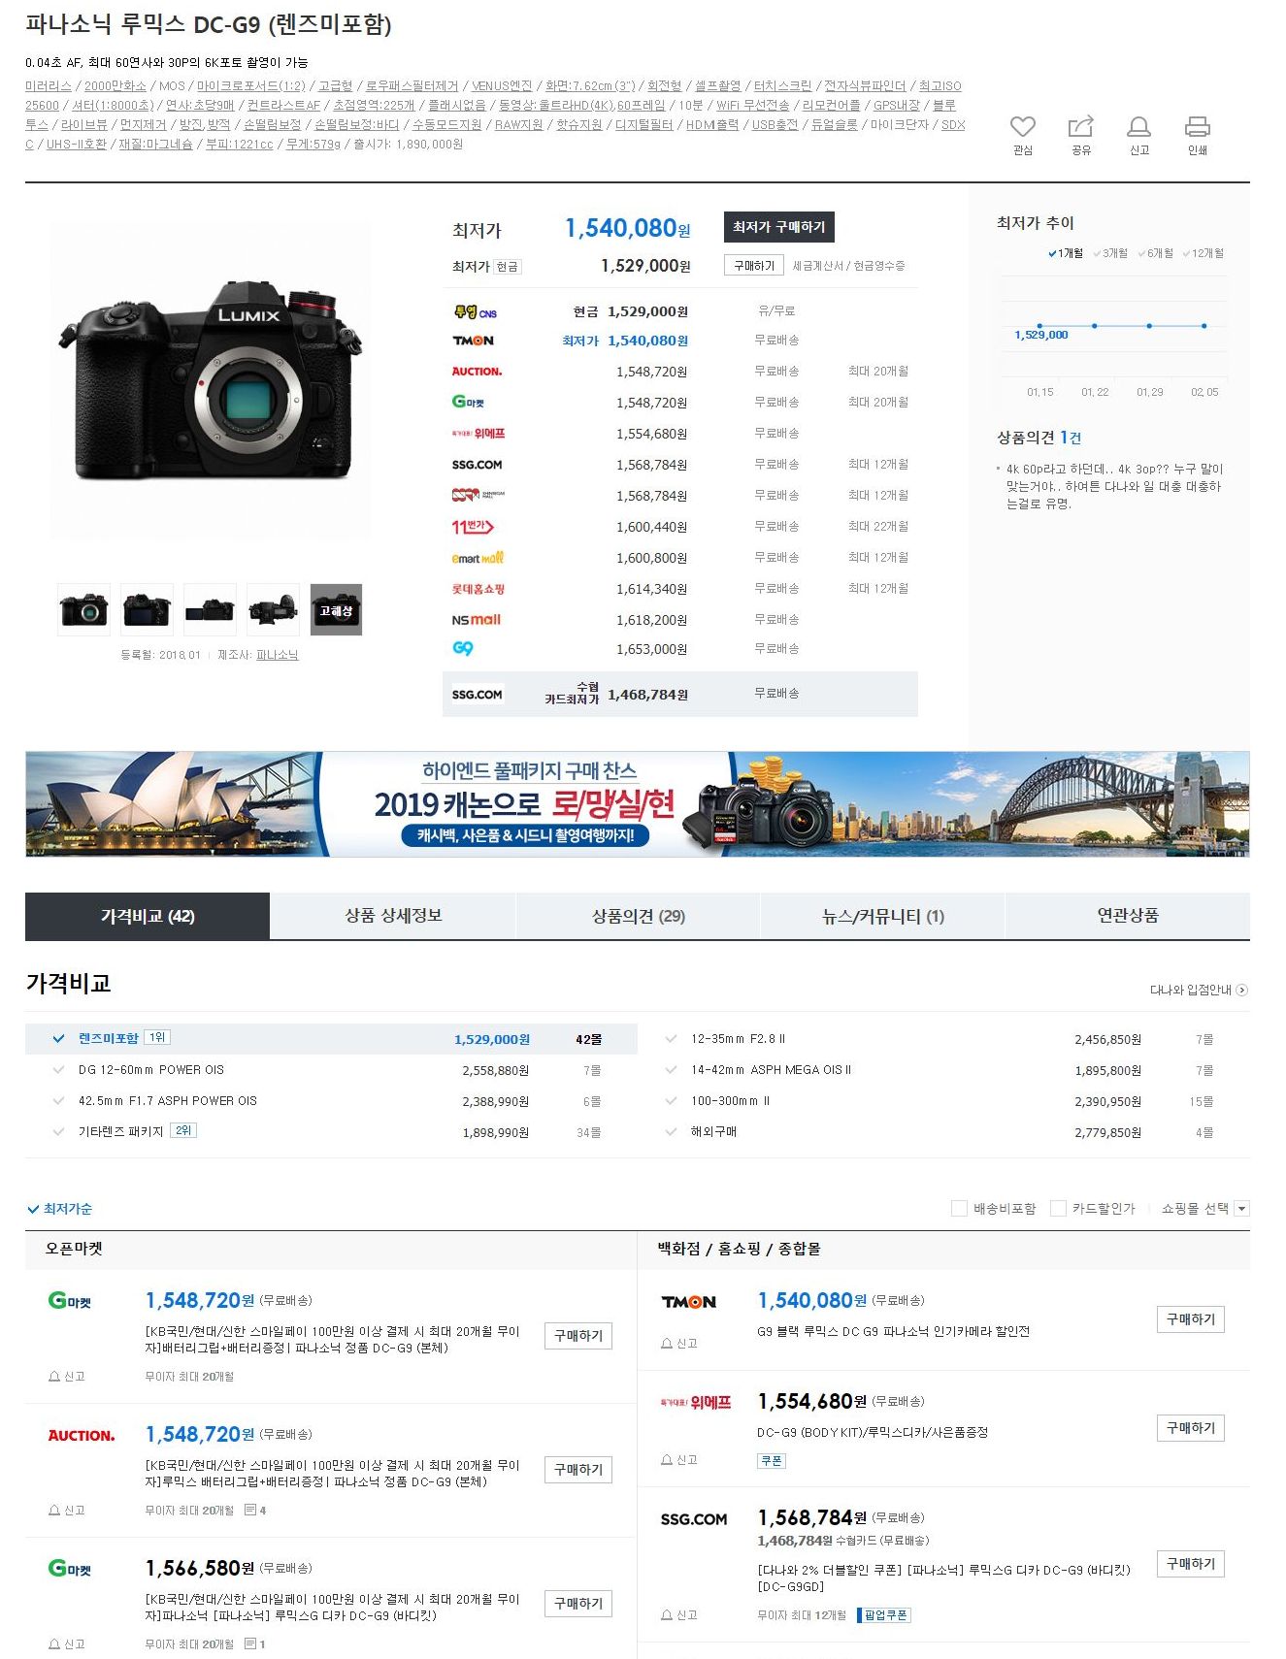
Task: Open the 쇼핑몰 선택 dropdown
Action: tap(1204, 1209)
